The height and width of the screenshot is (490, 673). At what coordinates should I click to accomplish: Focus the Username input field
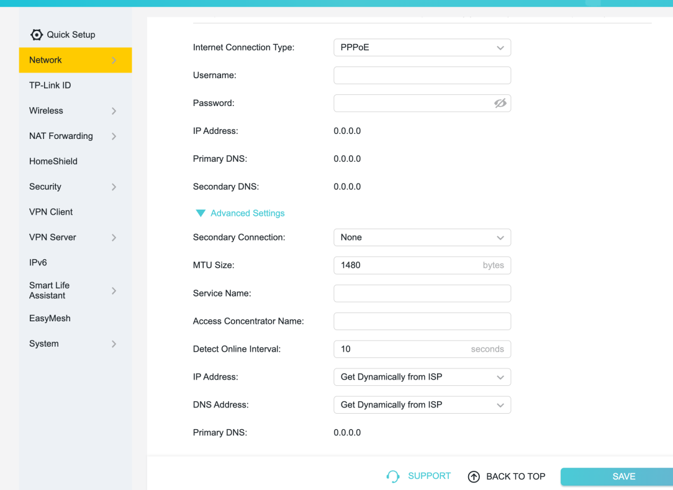pyautogui.click(x=422, y=76)
